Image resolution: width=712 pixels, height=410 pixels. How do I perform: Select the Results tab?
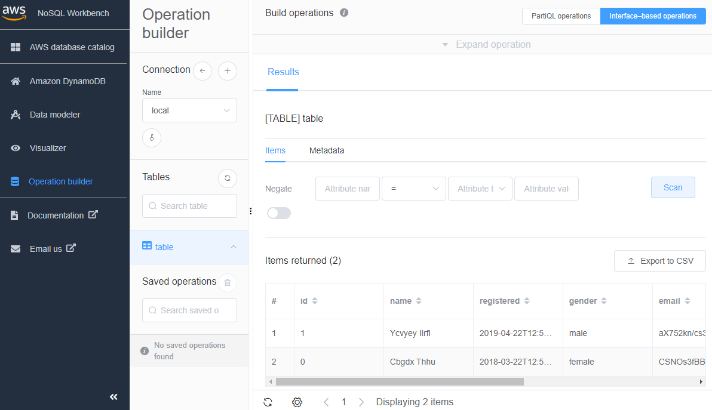click(x=283, y=72)
